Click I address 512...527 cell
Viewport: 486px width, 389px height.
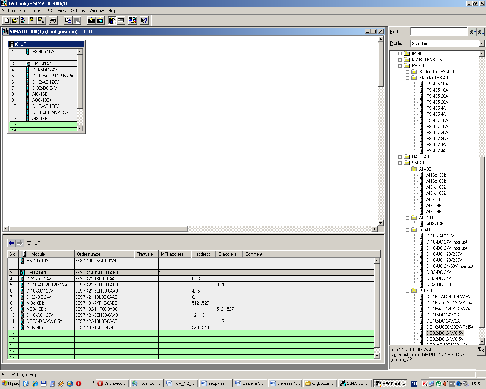[204, 303]
